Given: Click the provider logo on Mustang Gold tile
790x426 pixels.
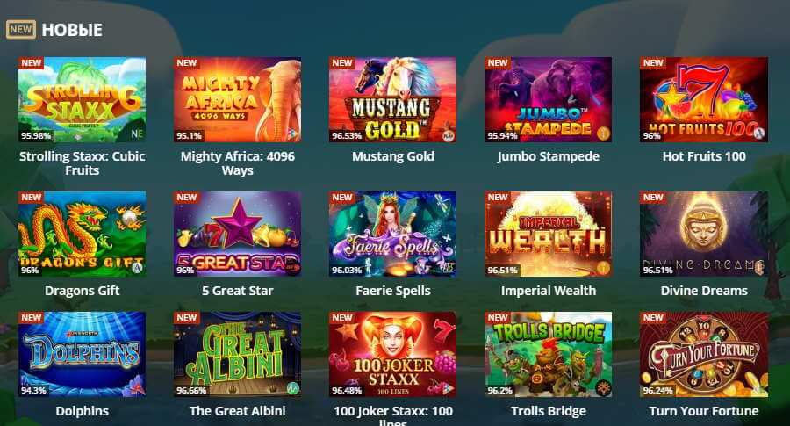Looking at the screenshot, I should pyautogui.click(x=448, y=134).
